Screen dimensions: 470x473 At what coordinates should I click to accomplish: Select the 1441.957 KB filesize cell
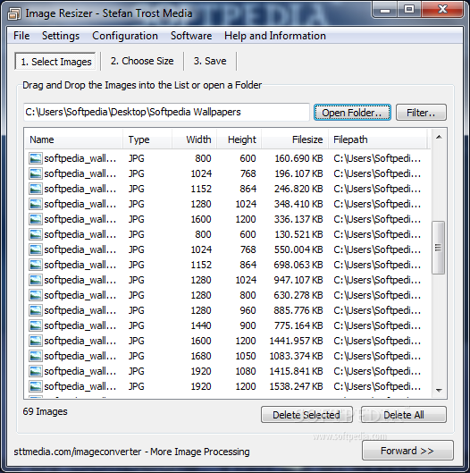coord(296,341)
